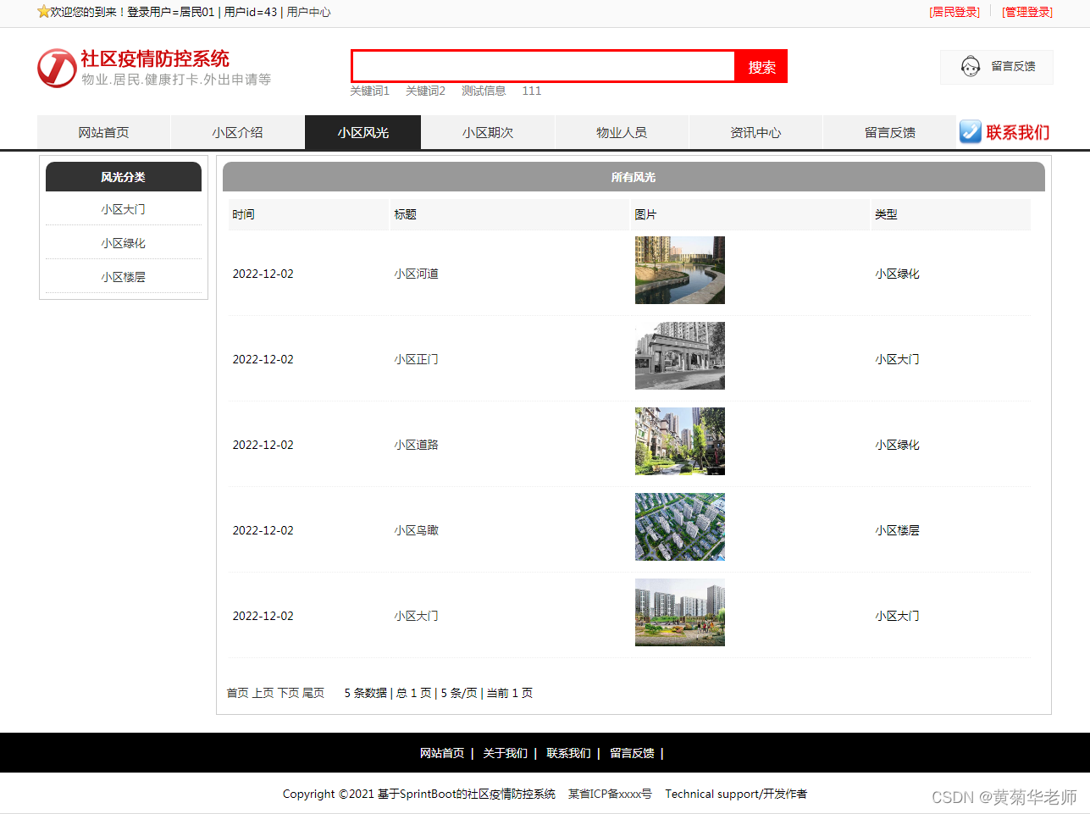Open the 小区河道 thumbnail image
1090x814 pixels.
pyautogui.click(x=680, y=270)
